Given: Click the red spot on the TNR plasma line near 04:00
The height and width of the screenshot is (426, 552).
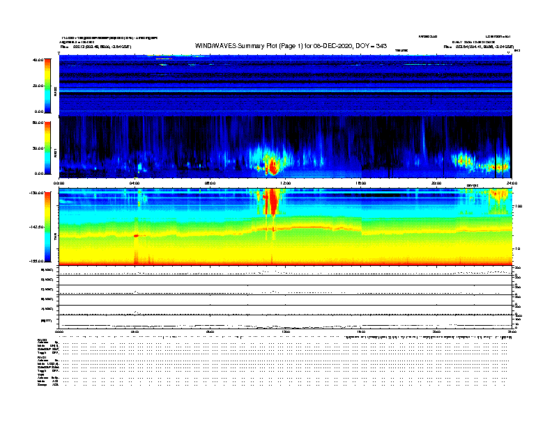Looking at the screenshot, I should click(136, 236).
